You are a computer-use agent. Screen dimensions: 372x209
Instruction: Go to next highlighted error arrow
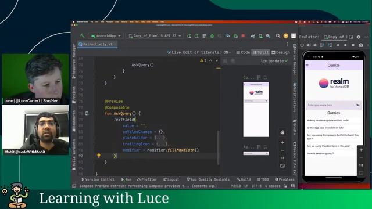coord(217,60)
